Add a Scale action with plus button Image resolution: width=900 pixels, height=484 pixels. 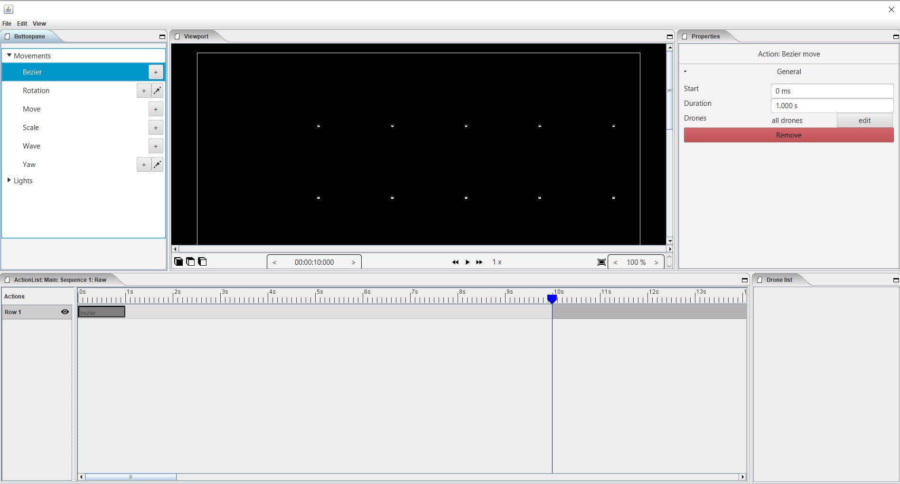156,128
